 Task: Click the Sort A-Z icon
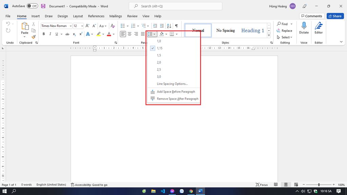click(x=169, y=26)
